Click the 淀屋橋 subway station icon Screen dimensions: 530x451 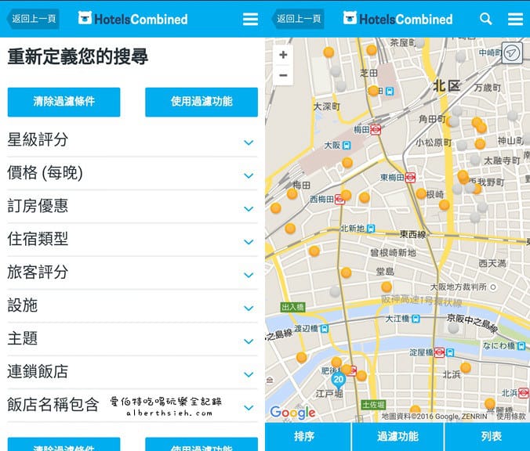coord(439,353)
